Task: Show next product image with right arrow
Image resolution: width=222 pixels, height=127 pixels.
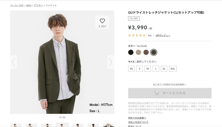Action: point(111,62)
